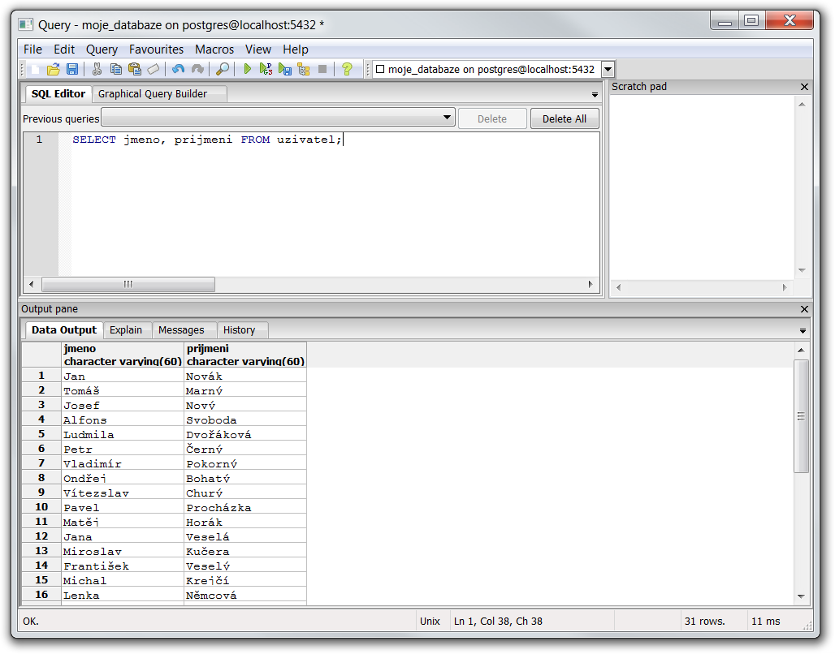The height and width of the screenshot is (654, 835).
Task: Clear the edit window with the eraser icon
Action: coord(154,70)
